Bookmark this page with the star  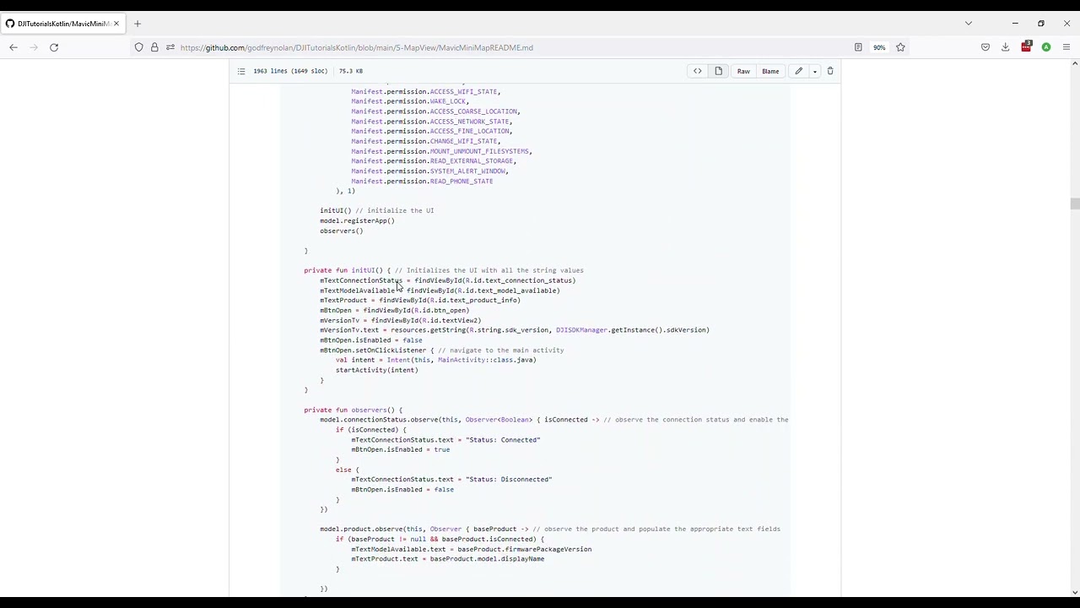pyautogui.click(x=900, y=47)
